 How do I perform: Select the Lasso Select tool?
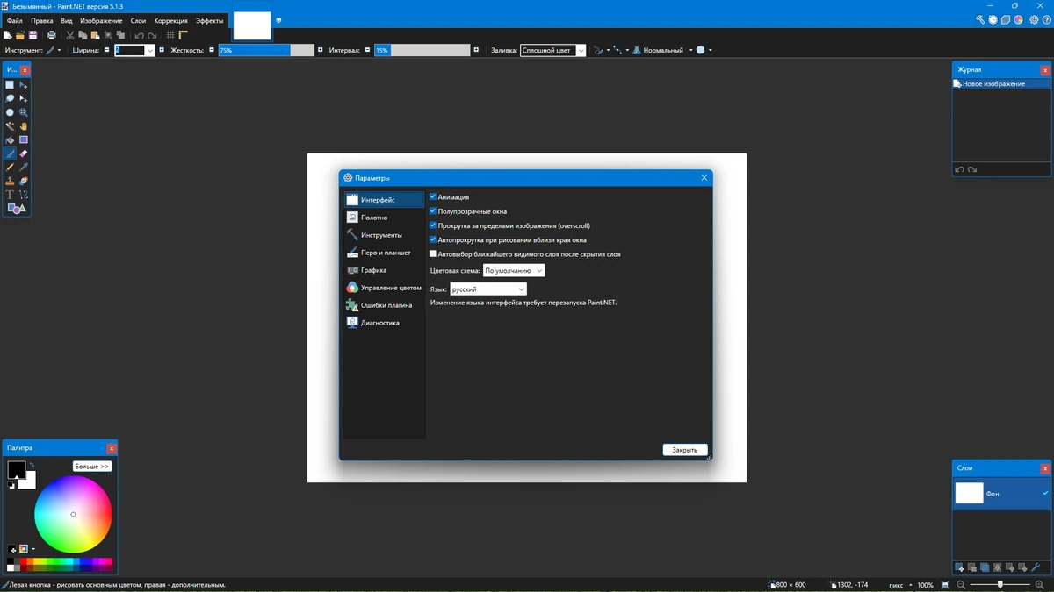point(10,99)
